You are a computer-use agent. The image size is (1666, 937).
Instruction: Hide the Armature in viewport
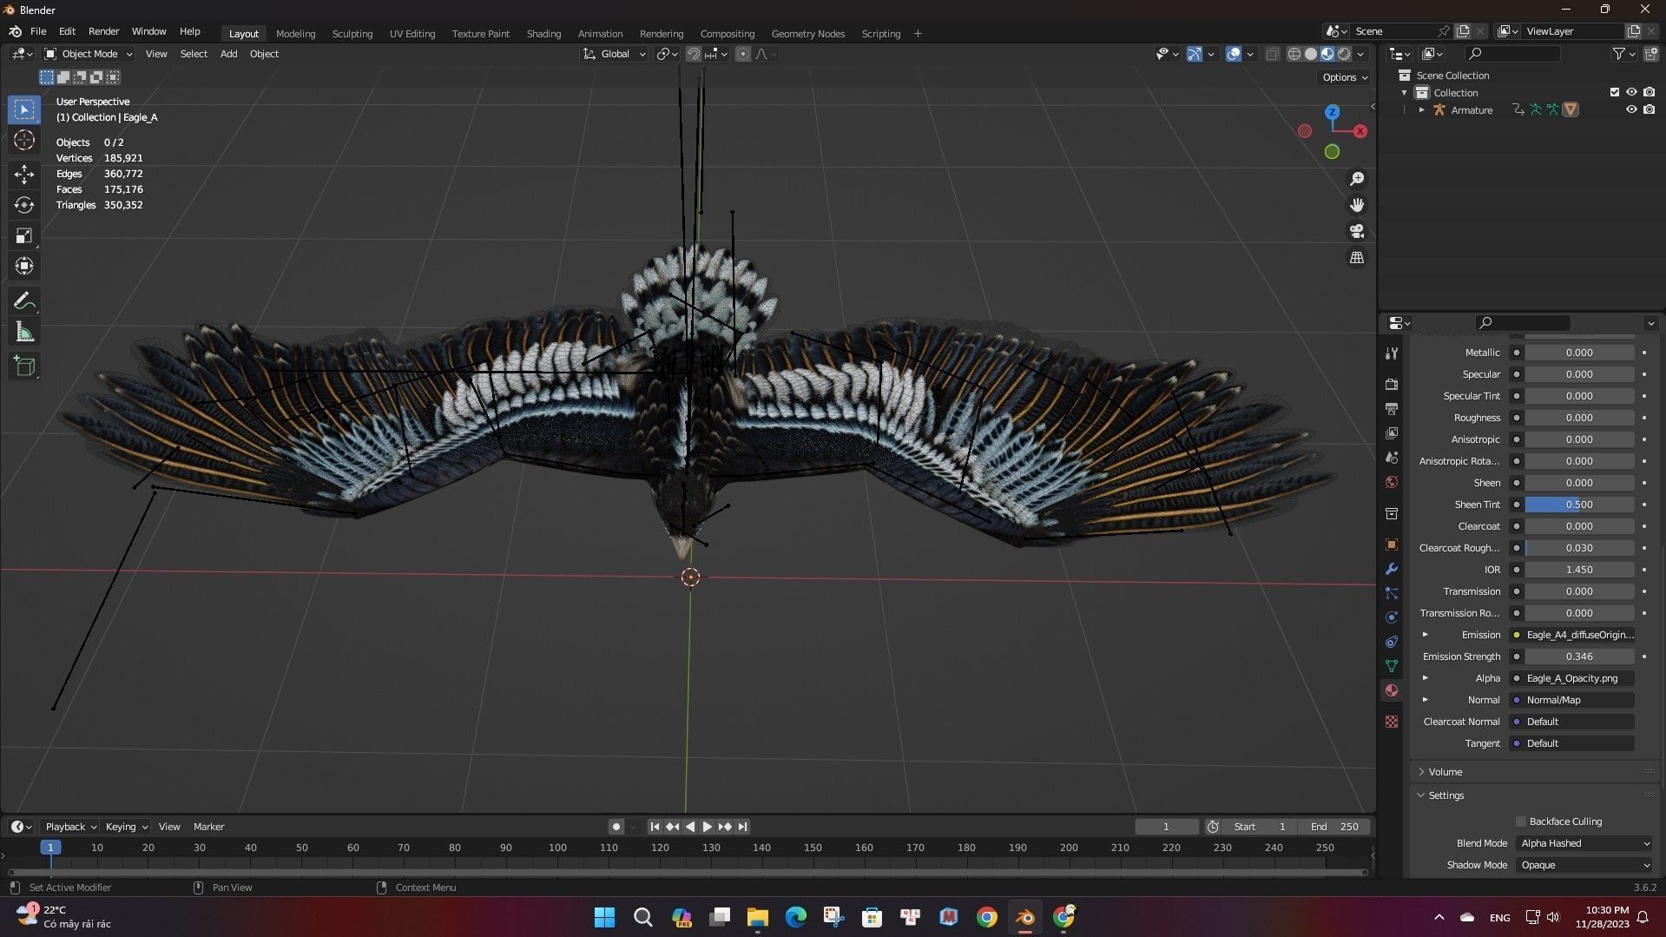[1631, 109]
